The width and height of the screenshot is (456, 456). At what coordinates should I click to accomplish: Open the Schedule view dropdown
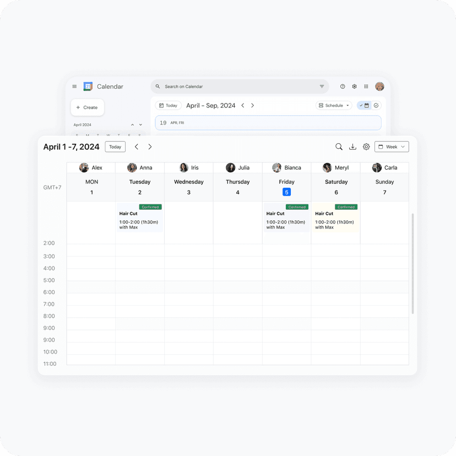(334, 106)
